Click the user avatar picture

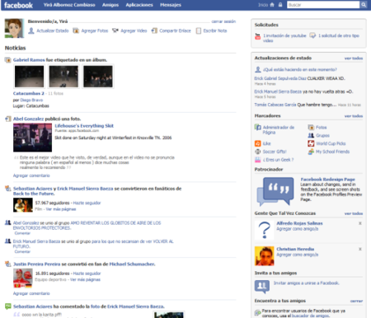coord(14,28)
